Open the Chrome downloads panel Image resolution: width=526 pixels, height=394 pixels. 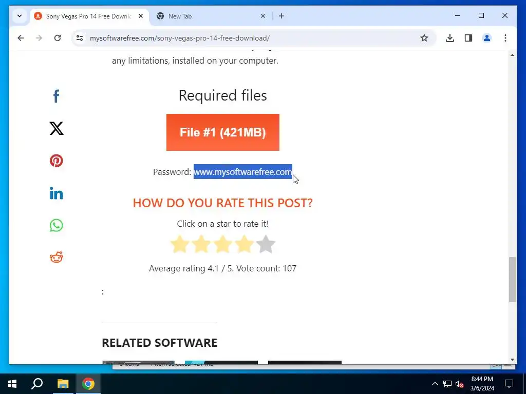[x=450, y=38]
